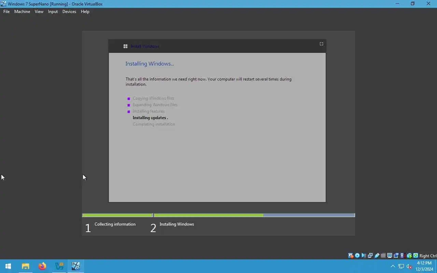437x273 pixels.
Task: Click the 'Completing installation' step
Action: coord(154,124)
